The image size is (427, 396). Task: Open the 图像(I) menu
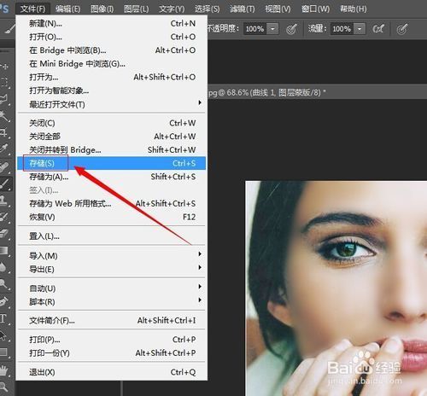pos(102,9)
